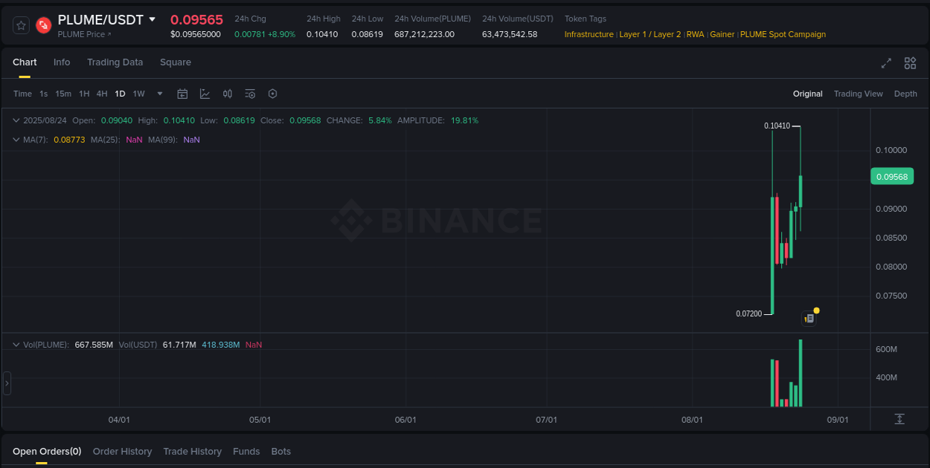Open the date range calendar icon
Image resolution: width=930 pixels, height=468 pixels.
182,94
